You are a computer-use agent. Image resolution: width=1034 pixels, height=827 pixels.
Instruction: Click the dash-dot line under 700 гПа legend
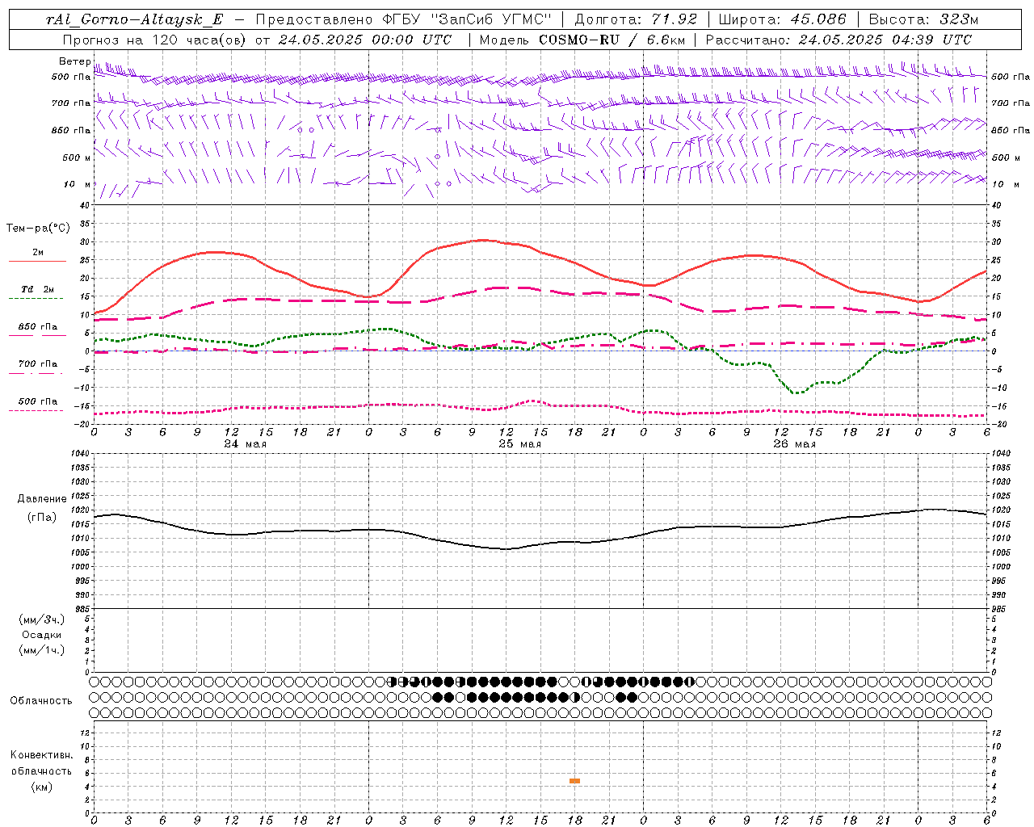(36, 373)
